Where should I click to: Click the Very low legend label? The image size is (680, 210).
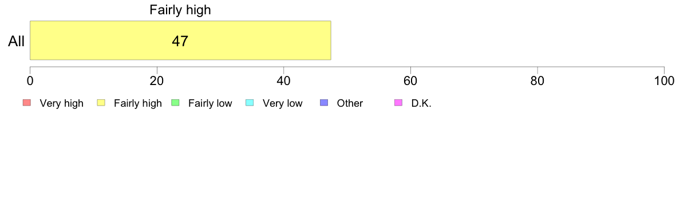[x=283, y=103]
